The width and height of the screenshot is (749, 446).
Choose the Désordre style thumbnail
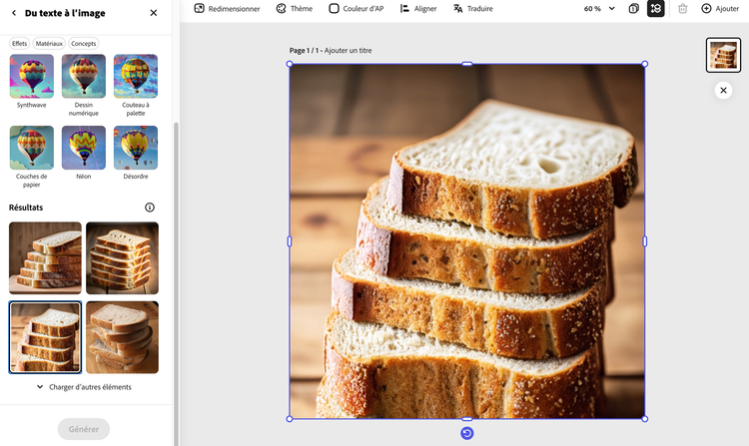click(136, 148)
